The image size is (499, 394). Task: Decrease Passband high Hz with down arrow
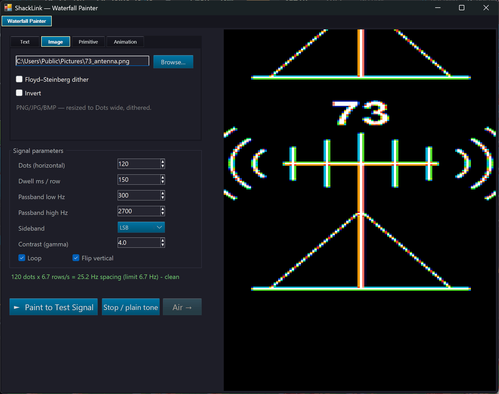coord(163,213)
